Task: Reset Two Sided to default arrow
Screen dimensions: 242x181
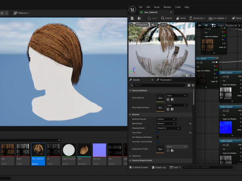Action: pos(190,133)
